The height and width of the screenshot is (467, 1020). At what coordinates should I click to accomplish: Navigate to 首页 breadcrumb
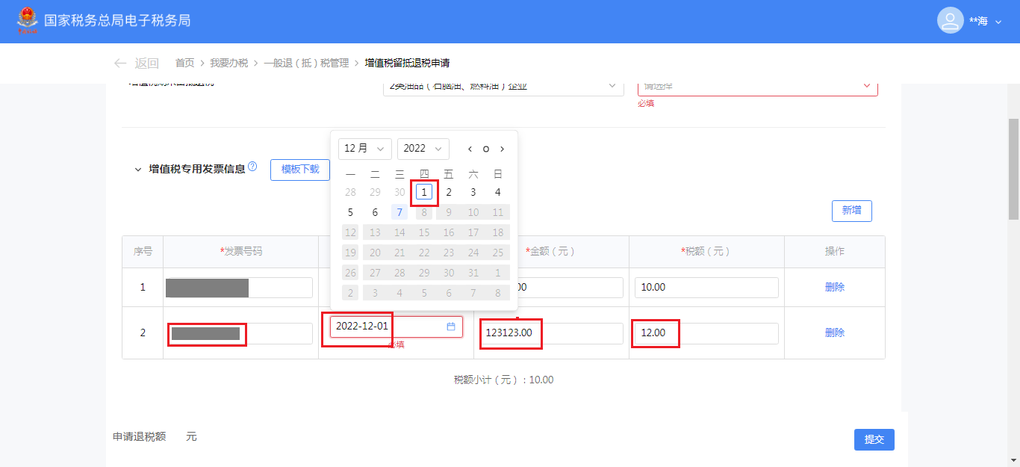coord(184,64)
